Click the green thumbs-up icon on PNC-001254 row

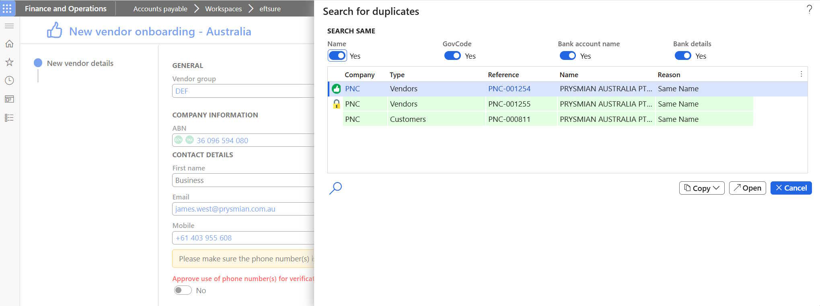[337, 89]
